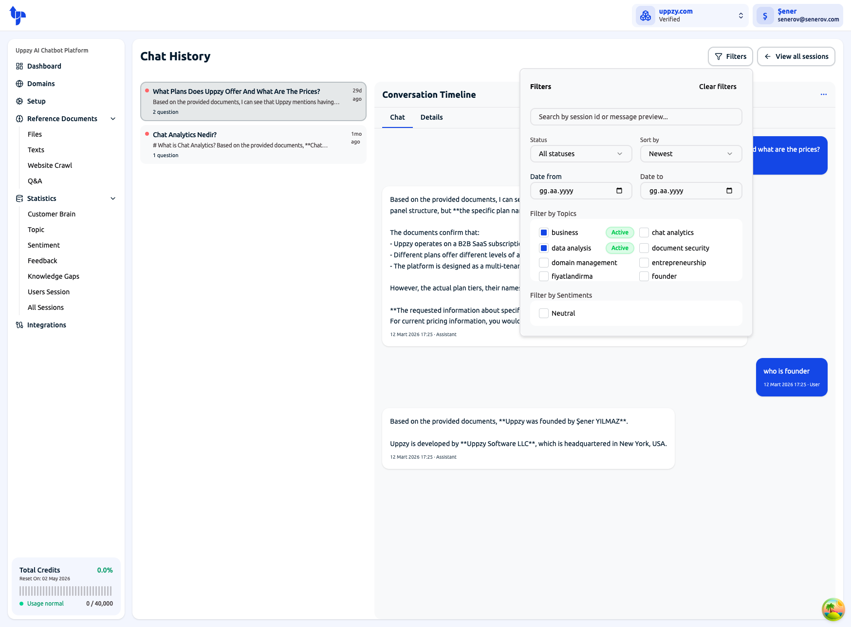This screenshot has height=627, width=851.
Task: Open Q&A in the sidebar
Action: pos(35,181)
